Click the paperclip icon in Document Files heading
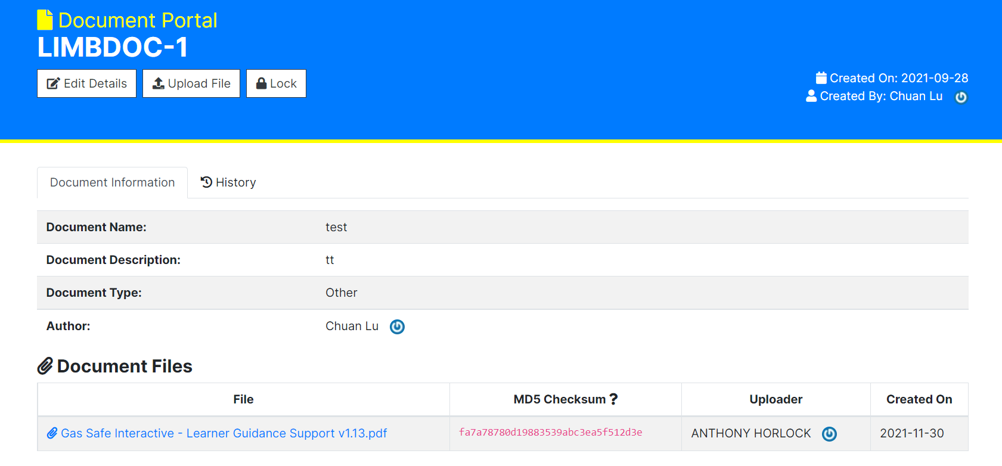 tap(45, 366)
